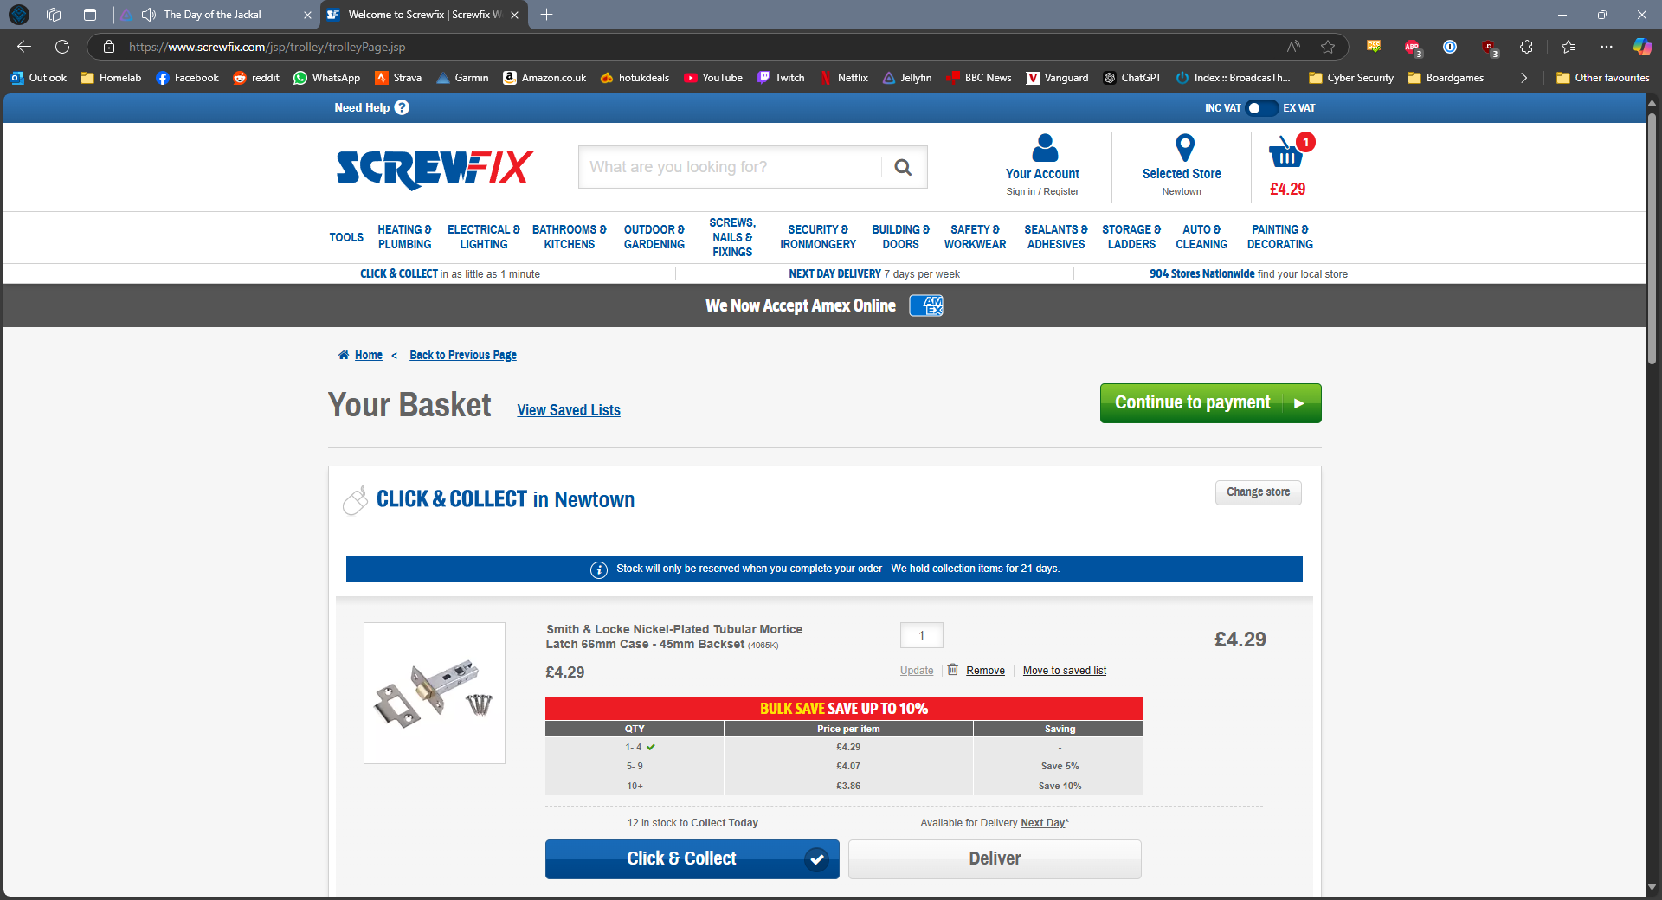Open the Homelab bookmarks folder
The image size is (1662, 900).
[x=111, y=78]
